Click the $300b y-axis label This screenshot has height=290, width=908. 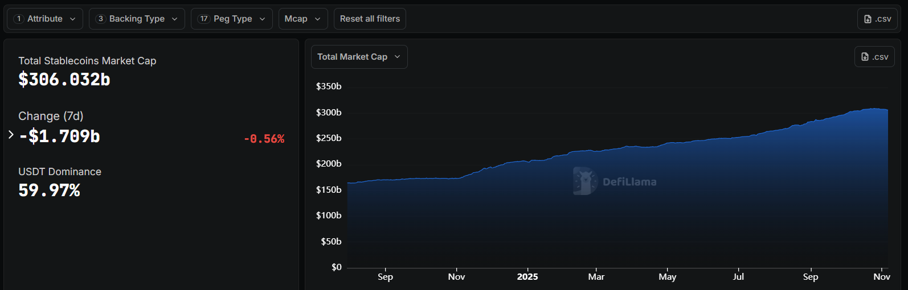coord(329,113)
